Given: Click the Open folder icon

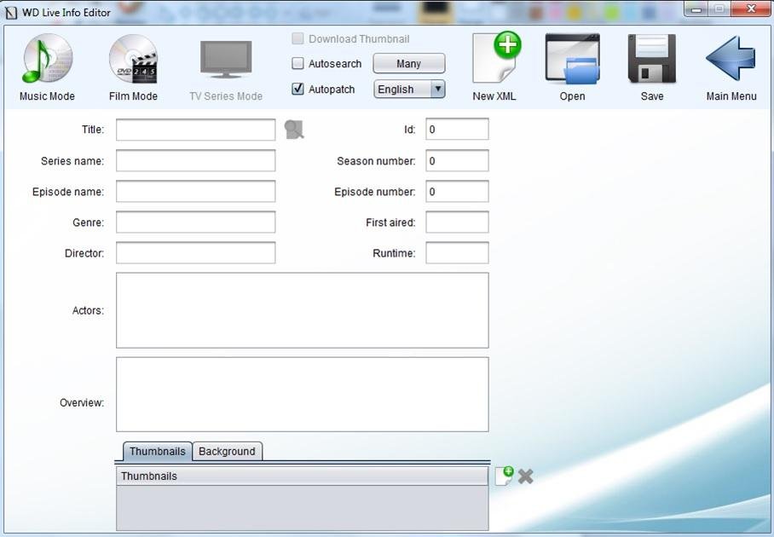Looking at the screenshot, I should pos(573,58).
